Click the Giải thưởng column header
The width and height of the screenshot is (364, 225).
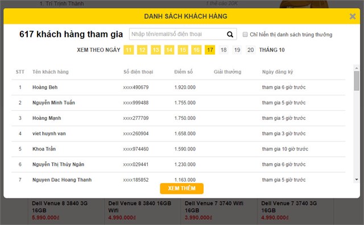coord(227,72)
